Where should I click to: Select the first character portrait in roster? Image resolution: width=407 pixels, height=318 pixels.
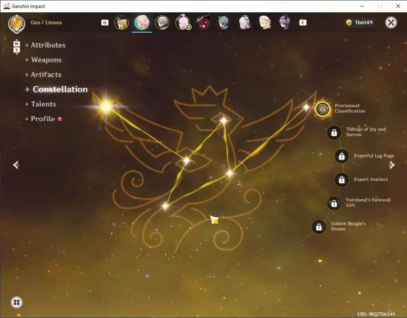(x=121, y=22)
